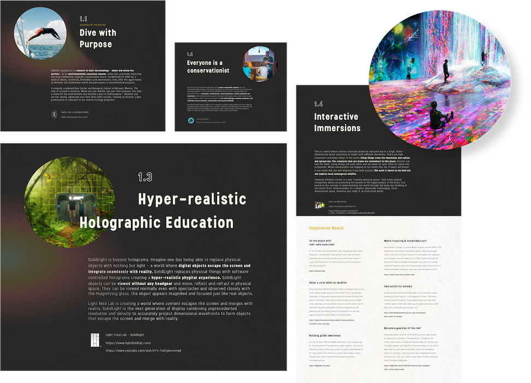Open the Shedd Aquarium link under Take action
This screenshot has height=383, width=531.
(x=405, y=314)
